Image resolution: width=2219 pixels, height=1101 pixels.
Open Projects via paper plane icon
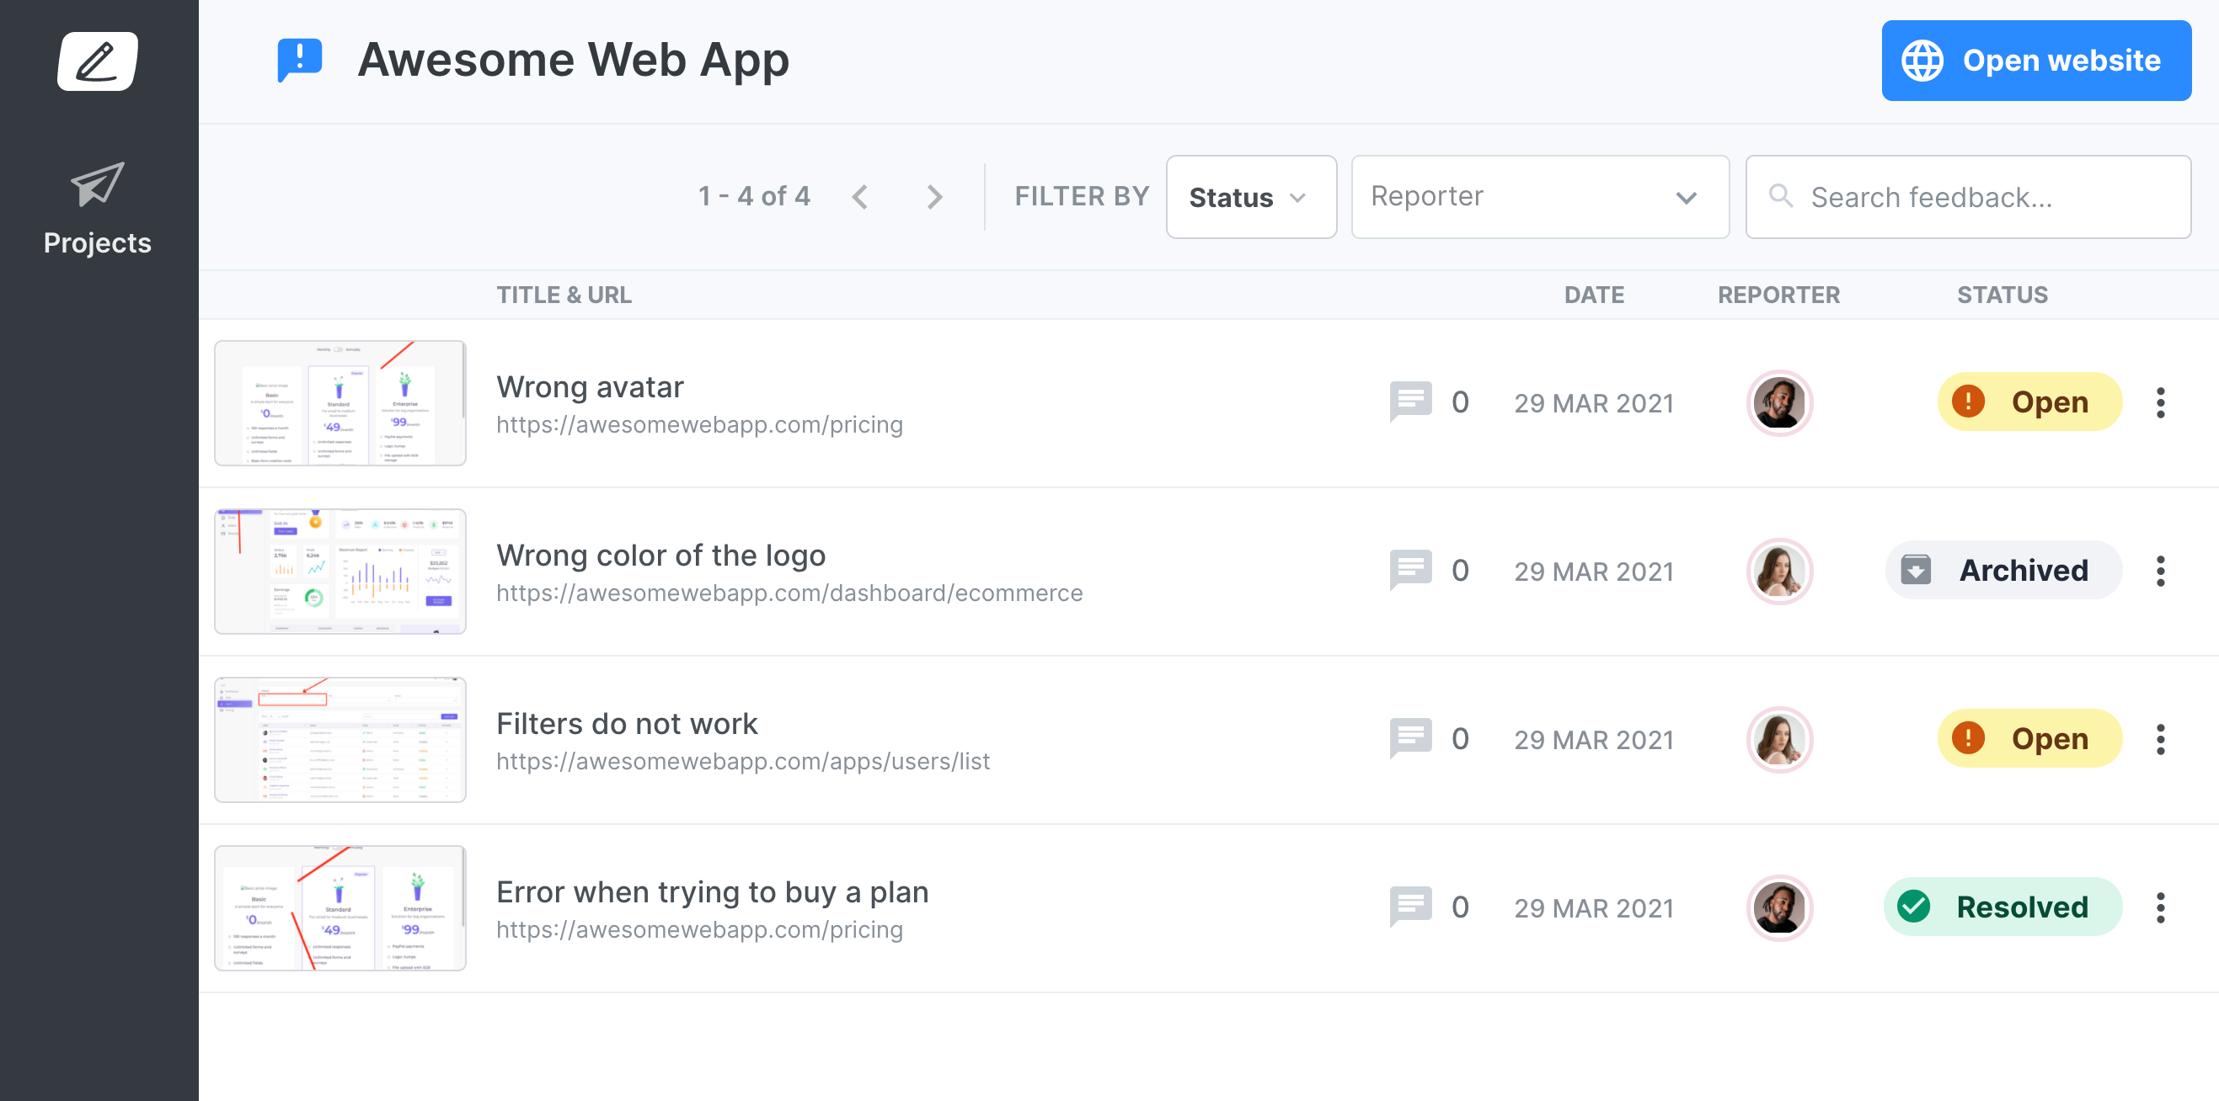[98, 184]
